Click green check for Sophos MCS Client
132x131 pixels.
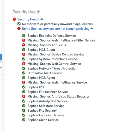(24, 50)
